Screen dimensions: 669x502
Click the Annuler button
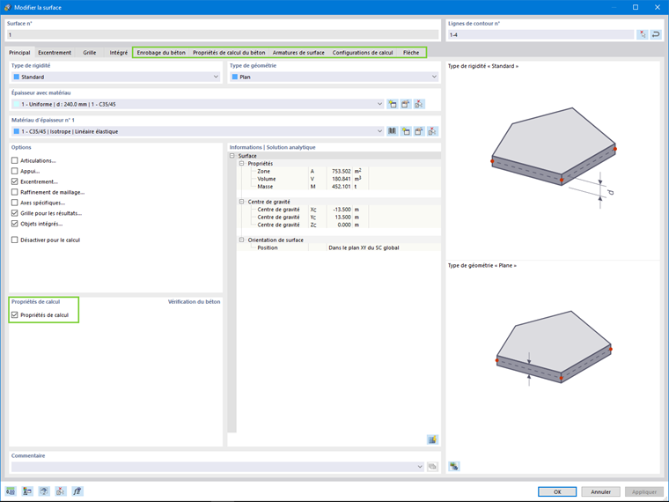click(x=600, y=491)
